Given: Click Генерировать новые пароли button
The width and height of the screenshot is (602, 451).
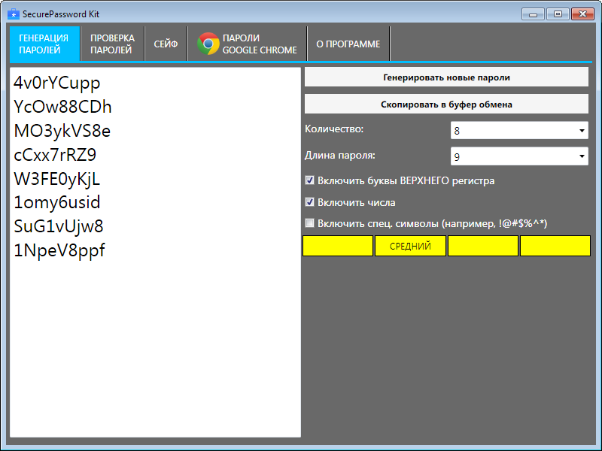Looking at the screenshot, I should [446, 77].
